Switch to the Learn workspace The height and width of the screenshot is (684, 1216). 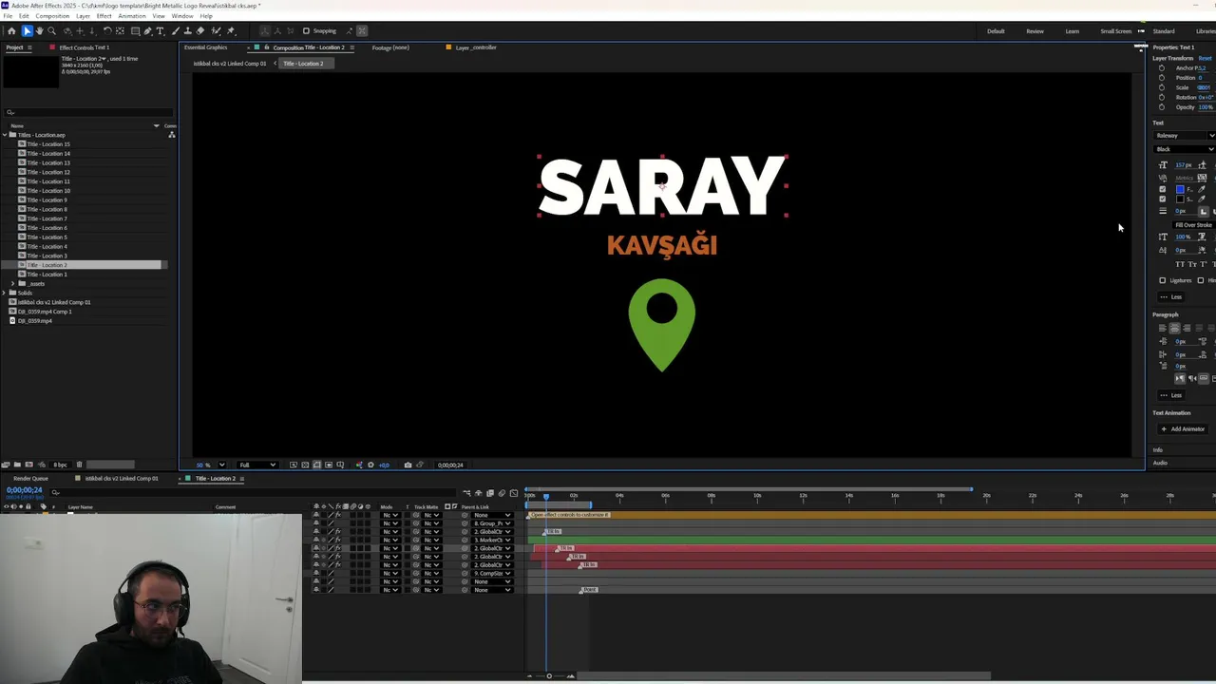(1072, 31)
